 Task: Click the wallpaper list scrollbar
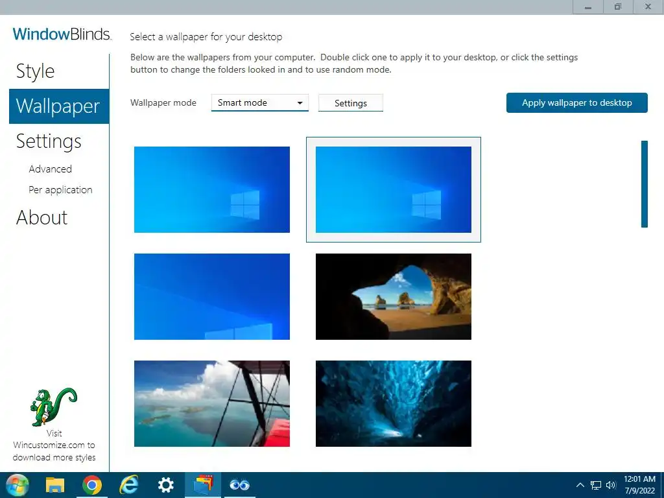click(645, 184)
